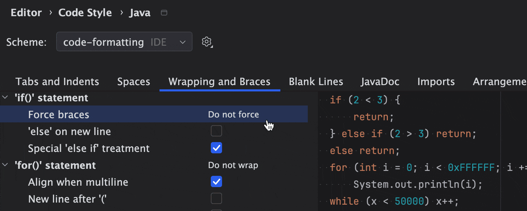Click the icon beside Java breadcrumb
The height and width of the screenshot is (211, 527).
coord(163,12)
